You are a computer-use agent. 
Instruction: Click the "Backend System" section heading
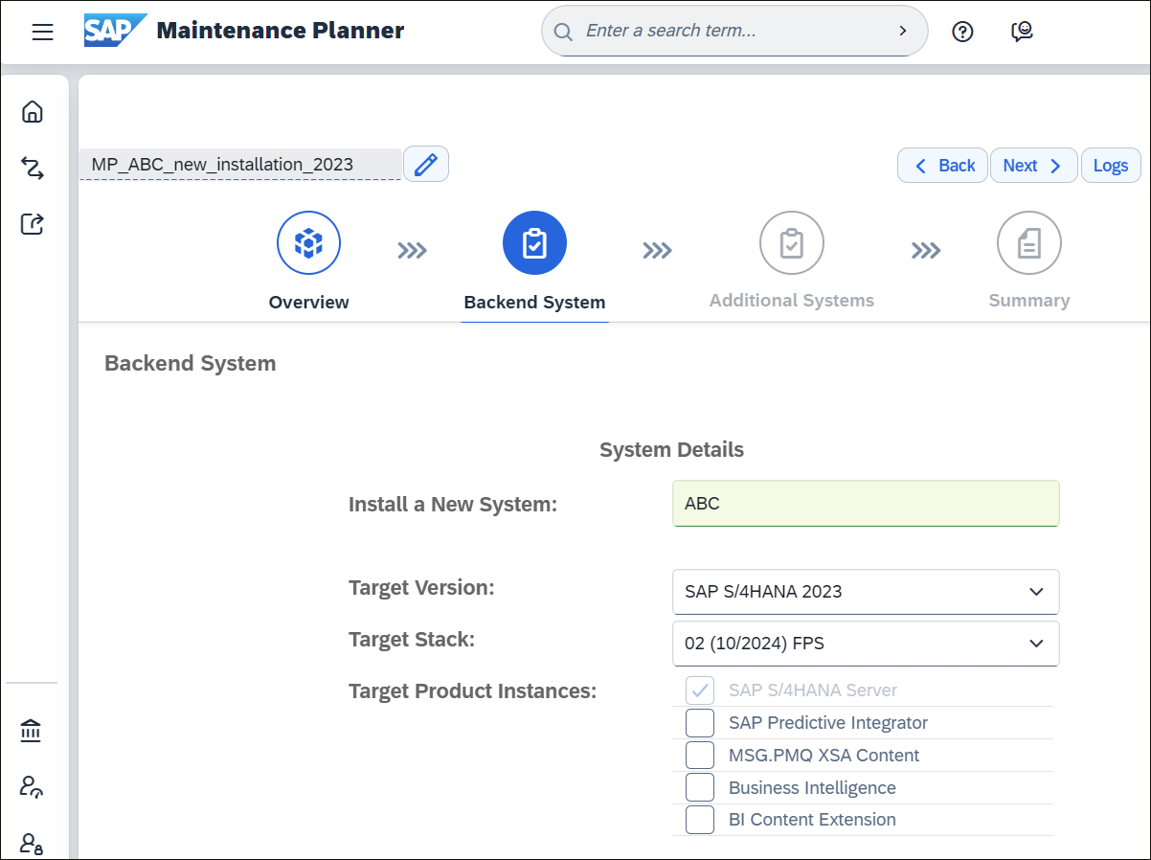tap(190, 364)
